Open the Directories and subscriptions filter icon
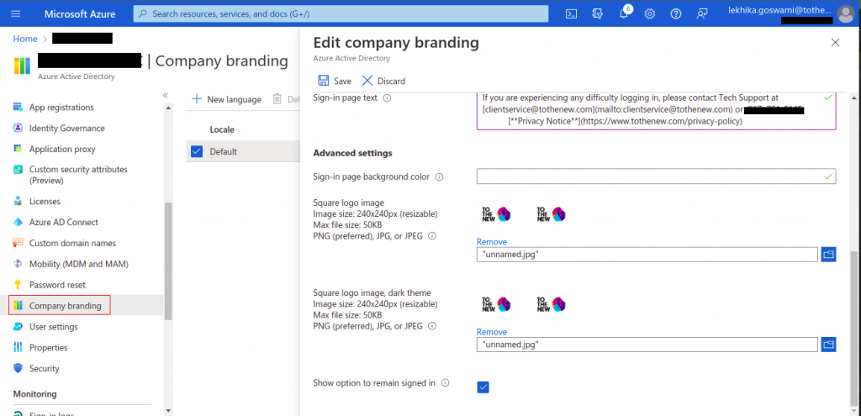861x416 pixels. [598, 13]
